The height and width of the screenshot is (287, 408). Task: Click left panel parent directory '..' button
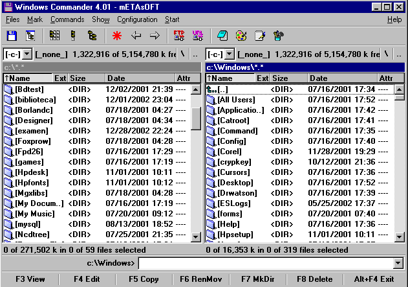[x=195, y=54]
